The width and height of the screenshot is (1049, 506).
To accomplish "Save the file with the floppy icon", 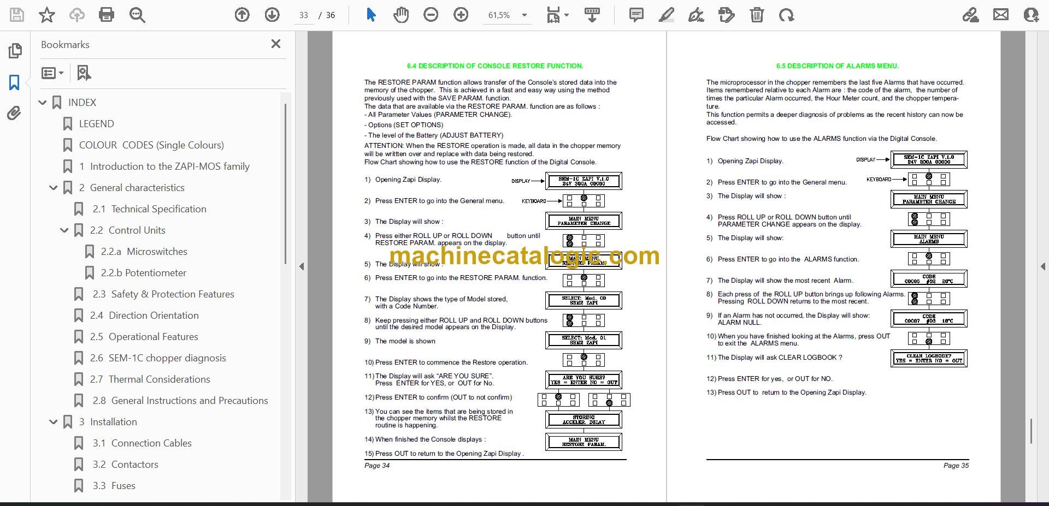I will point(17,15).
